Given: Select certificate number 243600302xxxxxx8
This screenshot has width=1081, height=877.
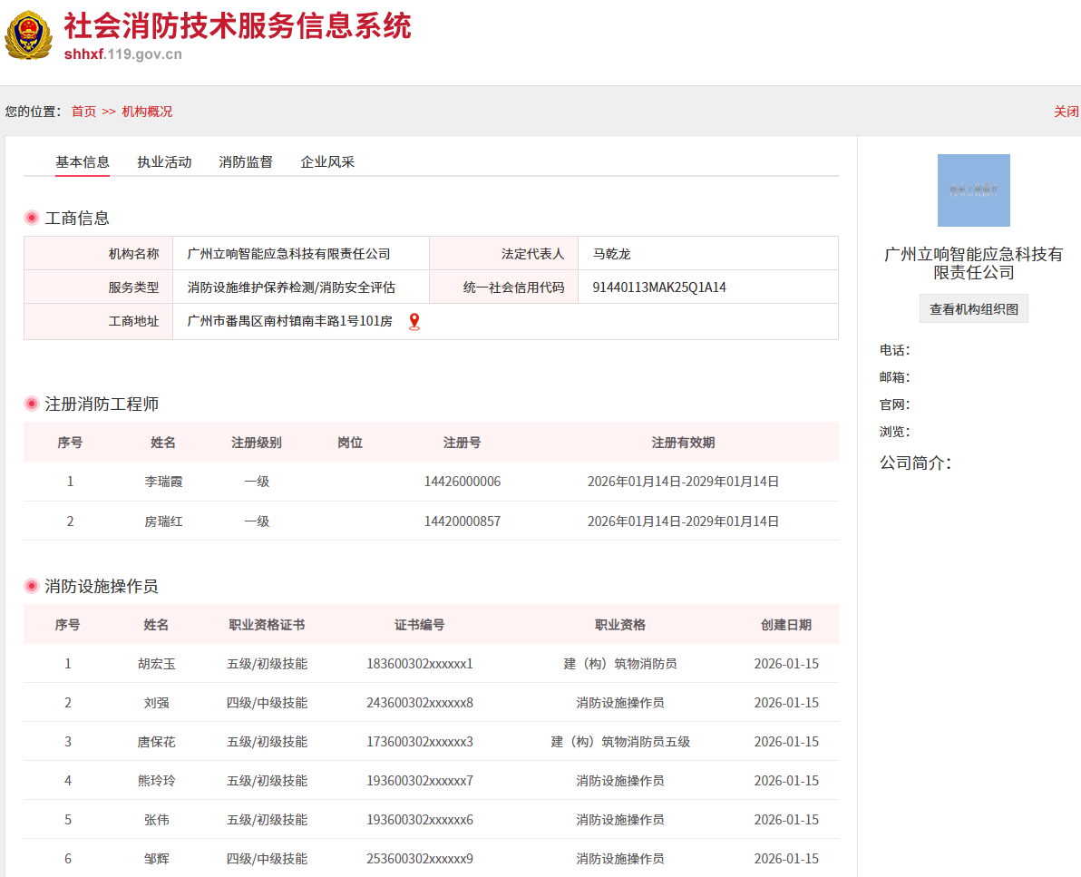Looking at the screenshot, I should 420,703.
